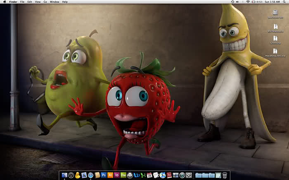The image size is (289, 180).
Task: Open the Trash in the Dock
Action: pos(225,175)
